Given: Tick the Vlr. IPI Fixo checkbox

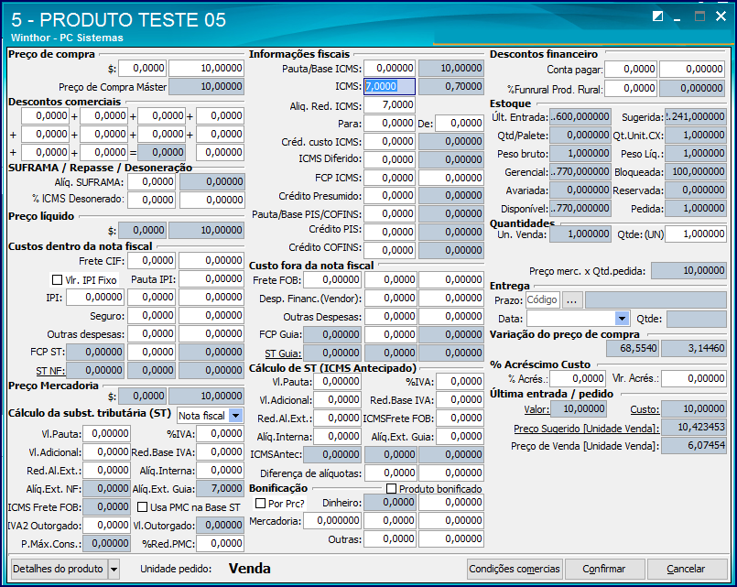Looking at the screenshot, I should pyautogui.click(x=58, y=280).
